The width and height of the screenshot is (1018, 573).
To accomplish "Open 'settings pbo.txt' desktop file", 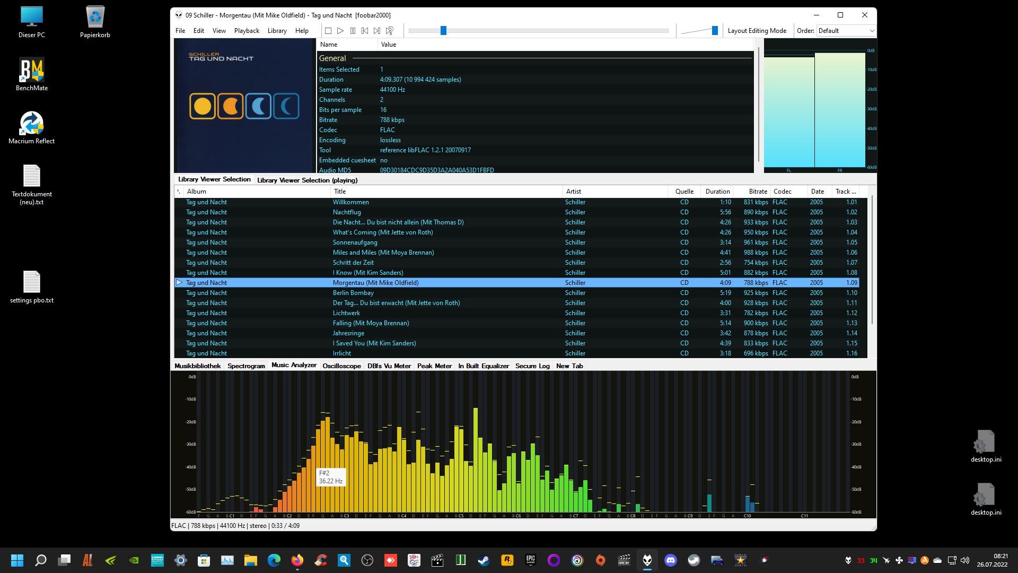I will click(32, 287).
